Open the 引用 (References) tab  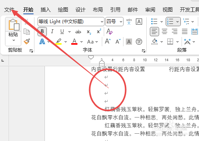pos(115,10)
